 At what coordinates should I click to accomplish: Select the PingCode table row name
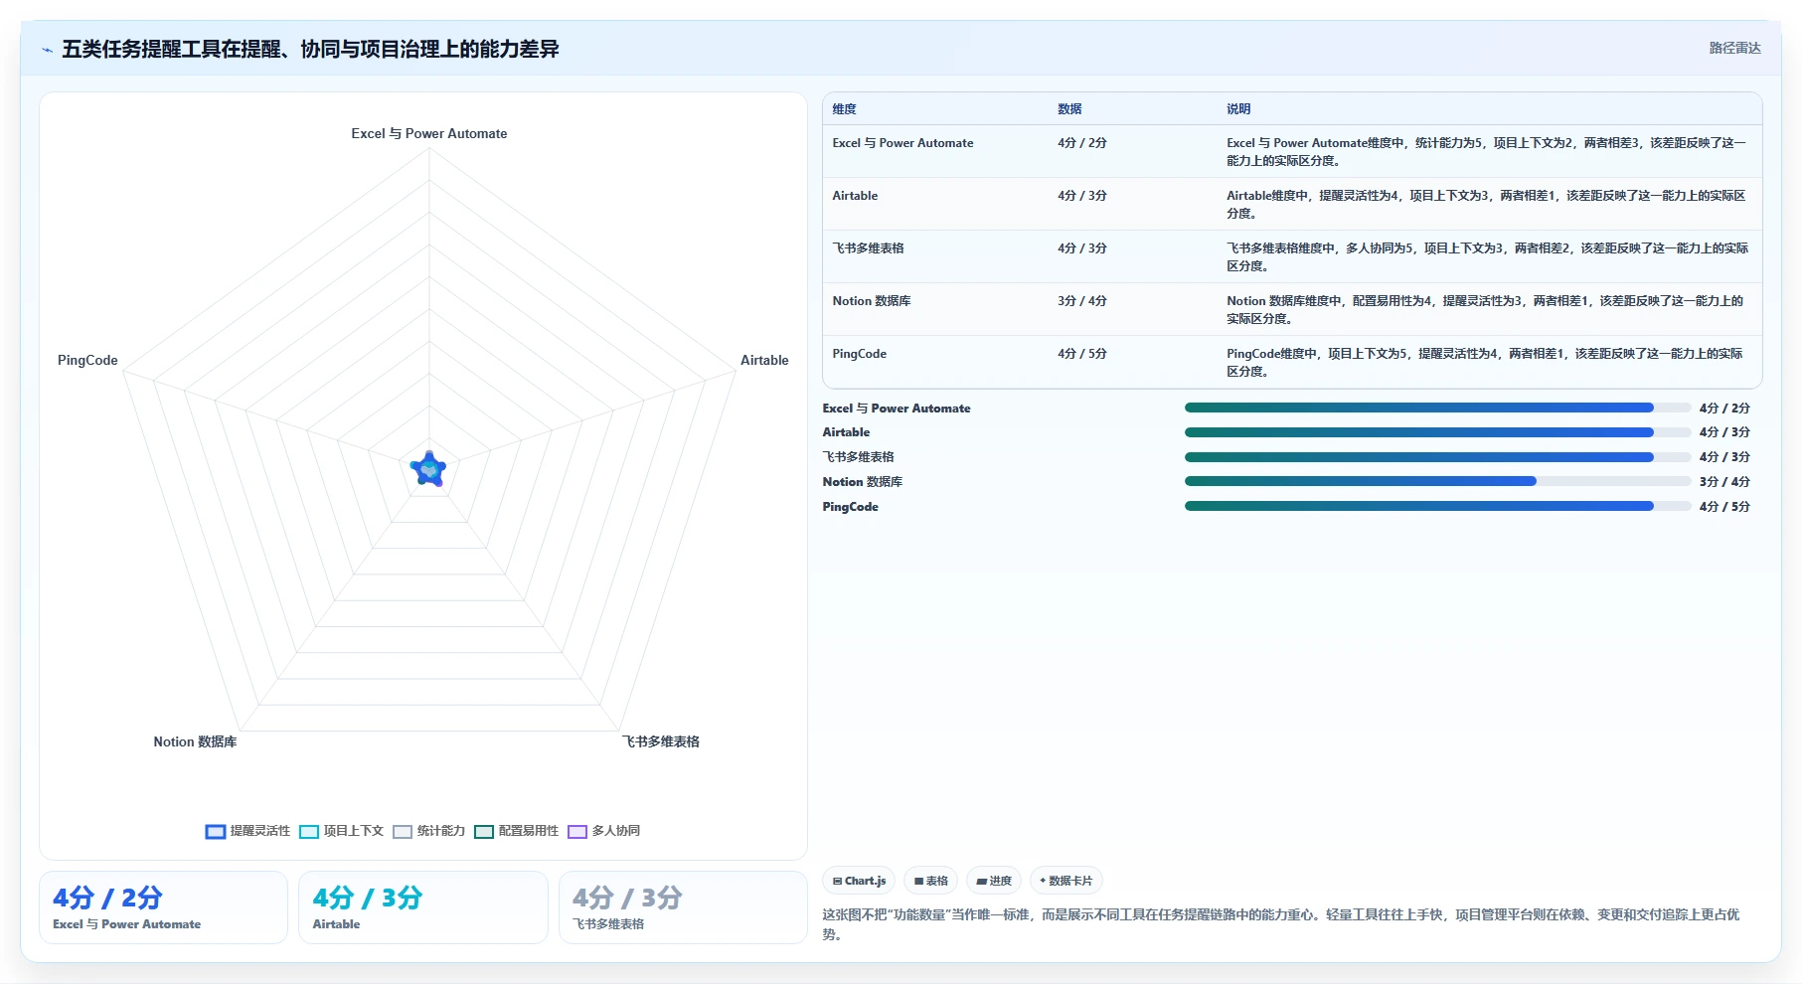[x=859, y=354]
